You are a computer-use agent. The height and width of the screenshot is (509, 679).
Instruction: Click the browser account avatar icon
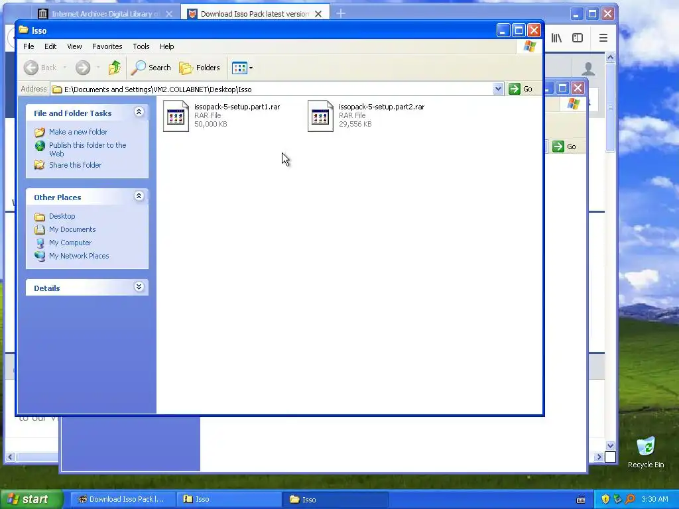tap(589, 68)
